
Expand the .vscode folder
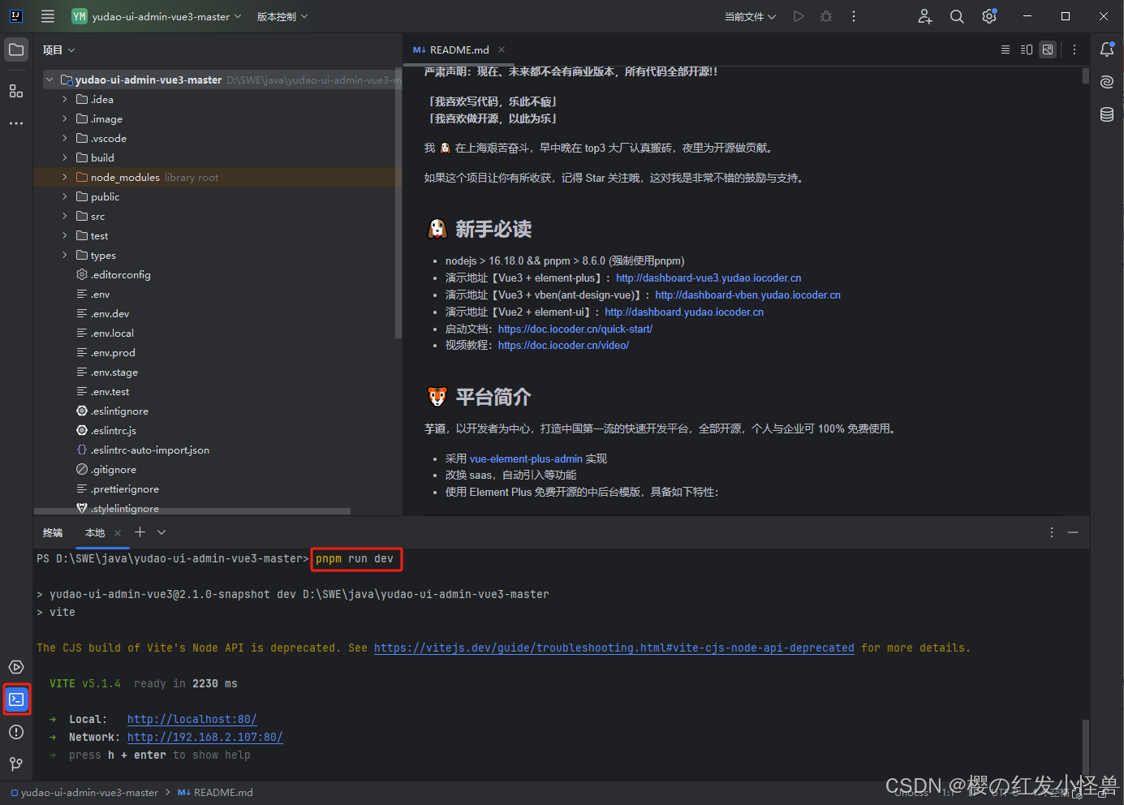click(65, 138)
